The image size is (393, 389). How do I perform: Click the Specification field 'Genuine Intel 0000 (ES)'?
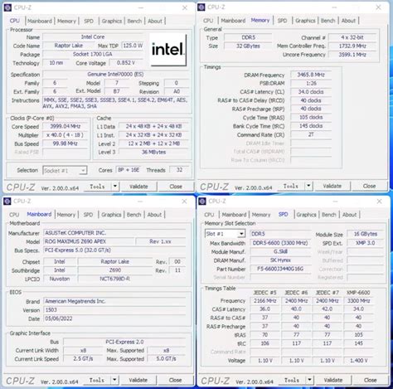coord(115,75)
